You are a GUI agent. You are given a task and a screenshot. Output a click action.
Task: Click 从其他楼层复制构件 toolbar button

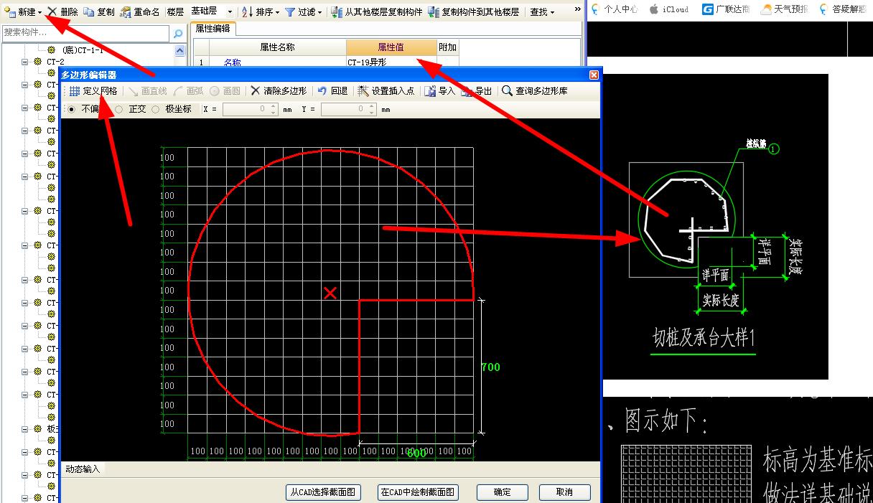coord(377,12)
